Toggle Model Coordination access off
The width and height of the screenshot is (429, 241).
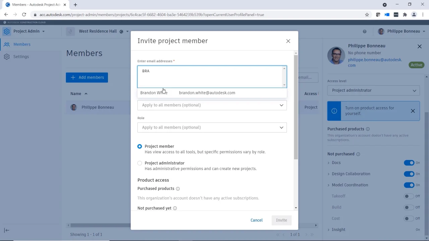pos(409,185)
